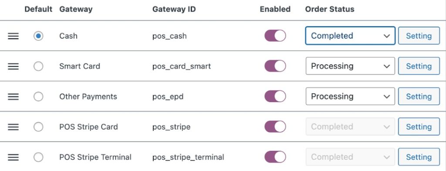Viewport: 446px width, 171px height.
Task: Click the Order Status column header
Action: coord(330,9)
